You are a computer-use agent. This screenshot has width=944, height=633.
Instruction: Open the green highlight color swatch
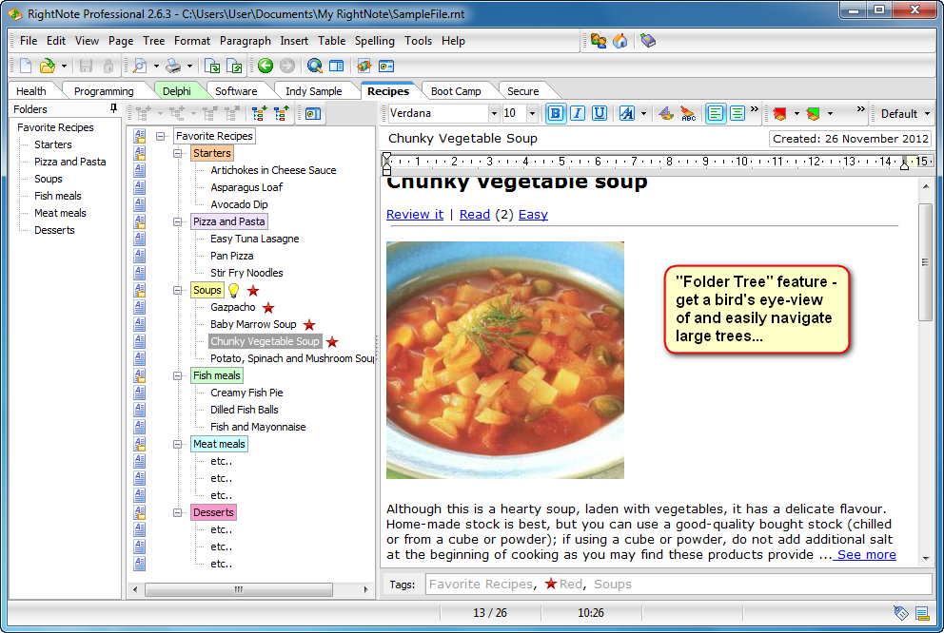click(814, 113)
